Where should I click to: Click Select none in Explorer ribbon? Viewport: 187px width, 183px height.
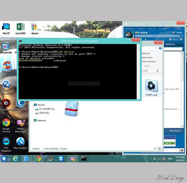[x=147, y=57]
